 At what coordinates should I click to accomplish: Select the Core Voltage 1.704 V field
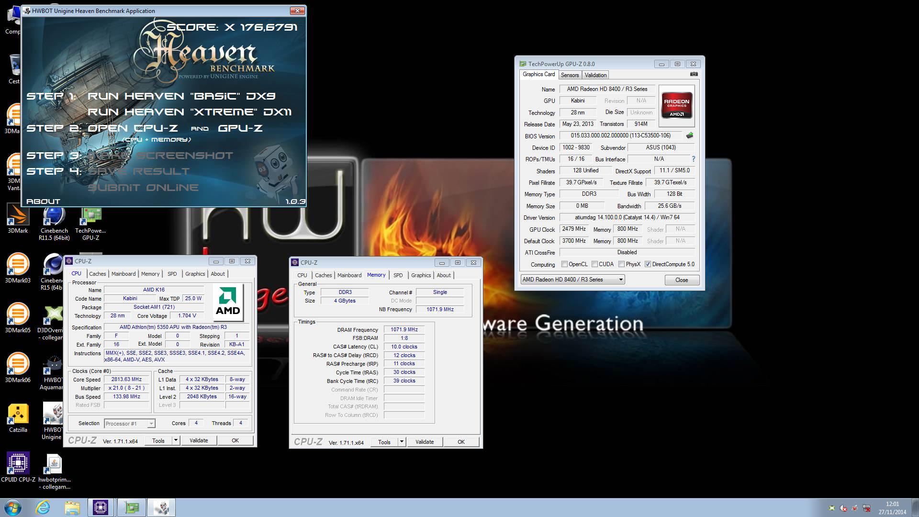[187, 316]
